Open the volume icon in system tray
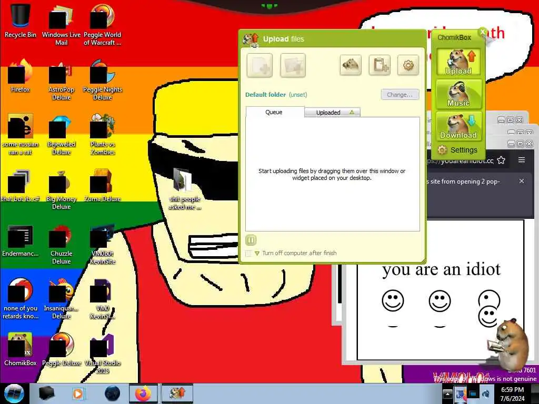The height and width of the screenshot is (404, 539). pyautogui.click(x=486, y=394)
